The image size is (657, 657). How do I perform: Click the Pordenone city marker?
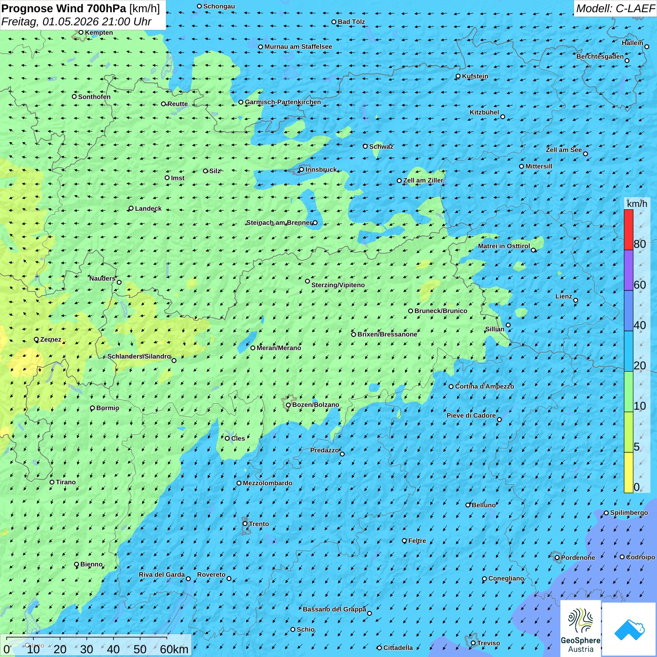[x=558, y=558]
